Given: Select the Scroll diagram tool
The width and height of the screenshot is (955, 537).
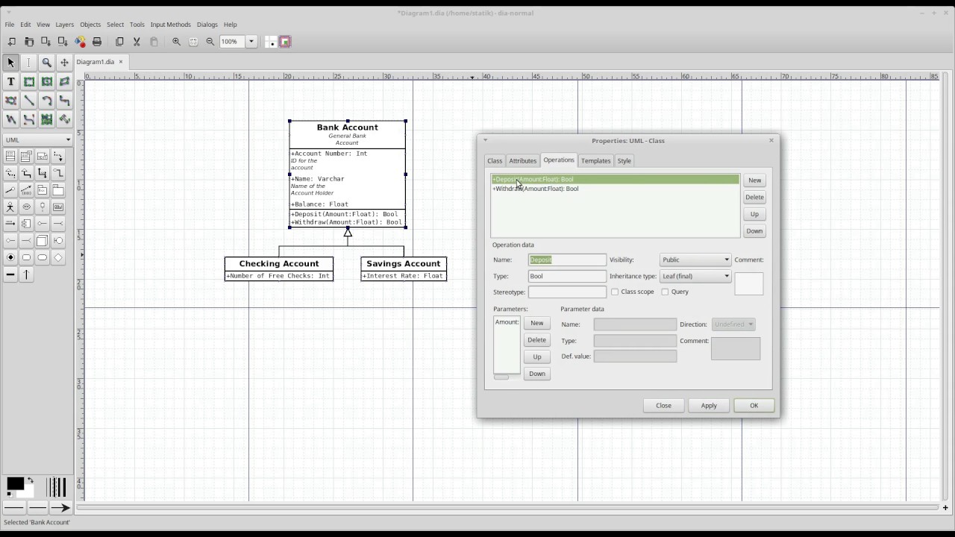Looking at the screenshot, I should 64,63.
